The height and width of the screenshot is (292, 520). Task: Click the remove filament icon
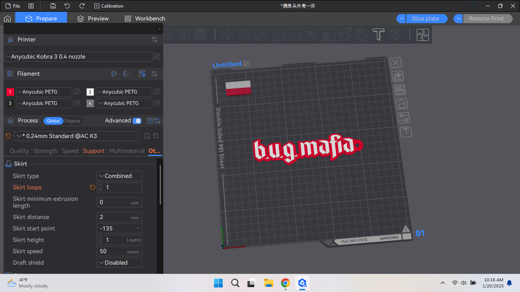127,74
